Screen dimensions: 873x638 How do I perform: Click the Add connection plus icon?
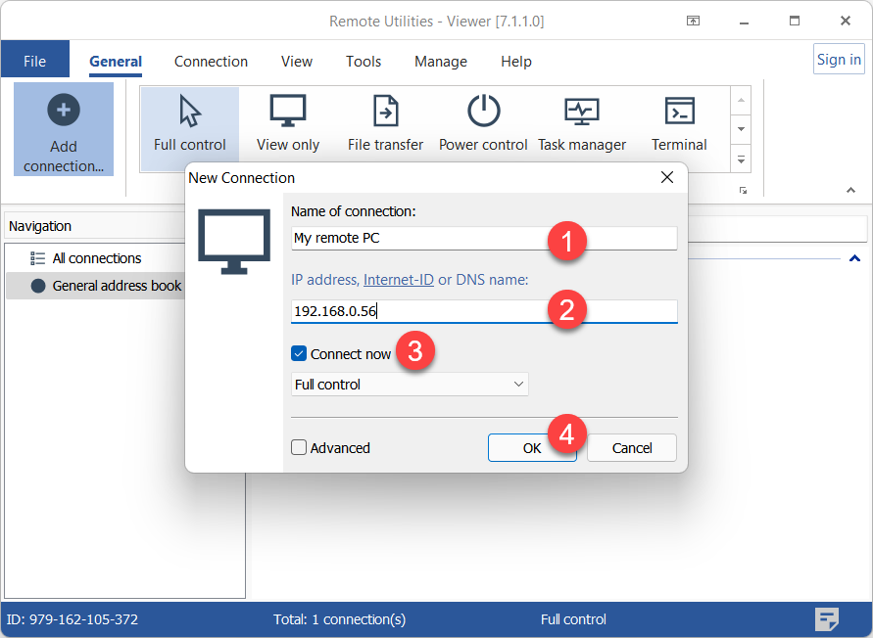pos(64,111)
